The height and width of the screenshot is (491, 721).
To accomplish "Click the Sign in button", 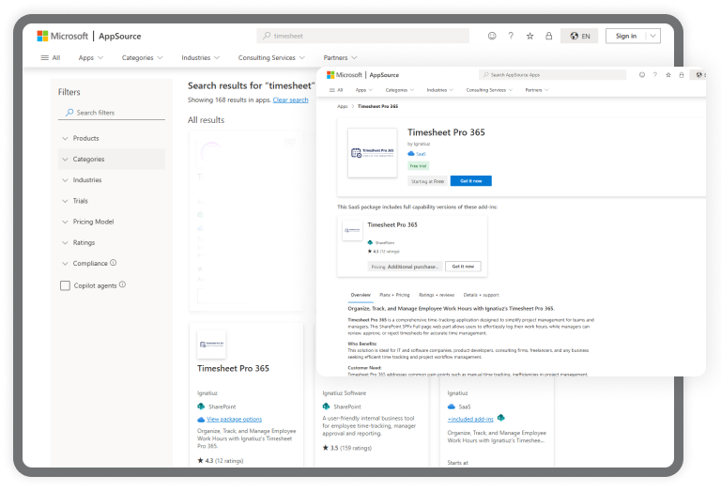I will coord(626,36).
